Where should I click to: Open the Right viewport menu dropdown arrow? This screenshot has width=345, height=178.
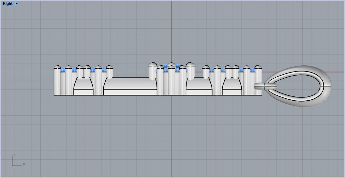[x=17, y=4]
